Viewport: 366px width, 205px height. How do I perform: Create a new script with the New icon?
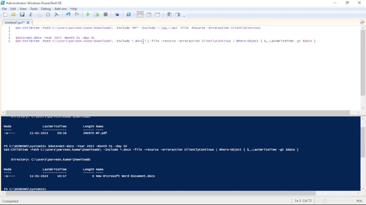click(5, 15)
